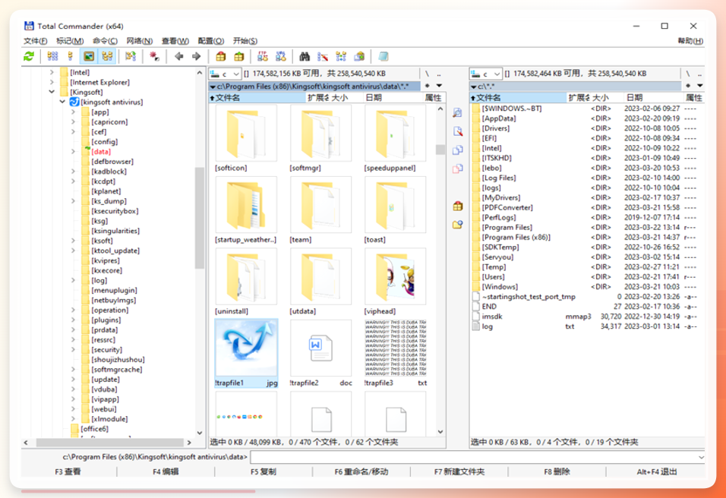
Task: Click F5 复制 button
Action: pyautogui.click(x=264, y=471)
